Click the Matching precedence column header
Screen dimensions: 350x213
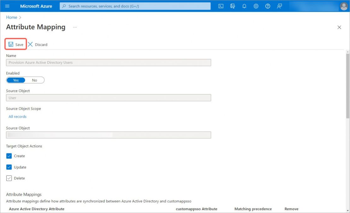click(253, 209)
